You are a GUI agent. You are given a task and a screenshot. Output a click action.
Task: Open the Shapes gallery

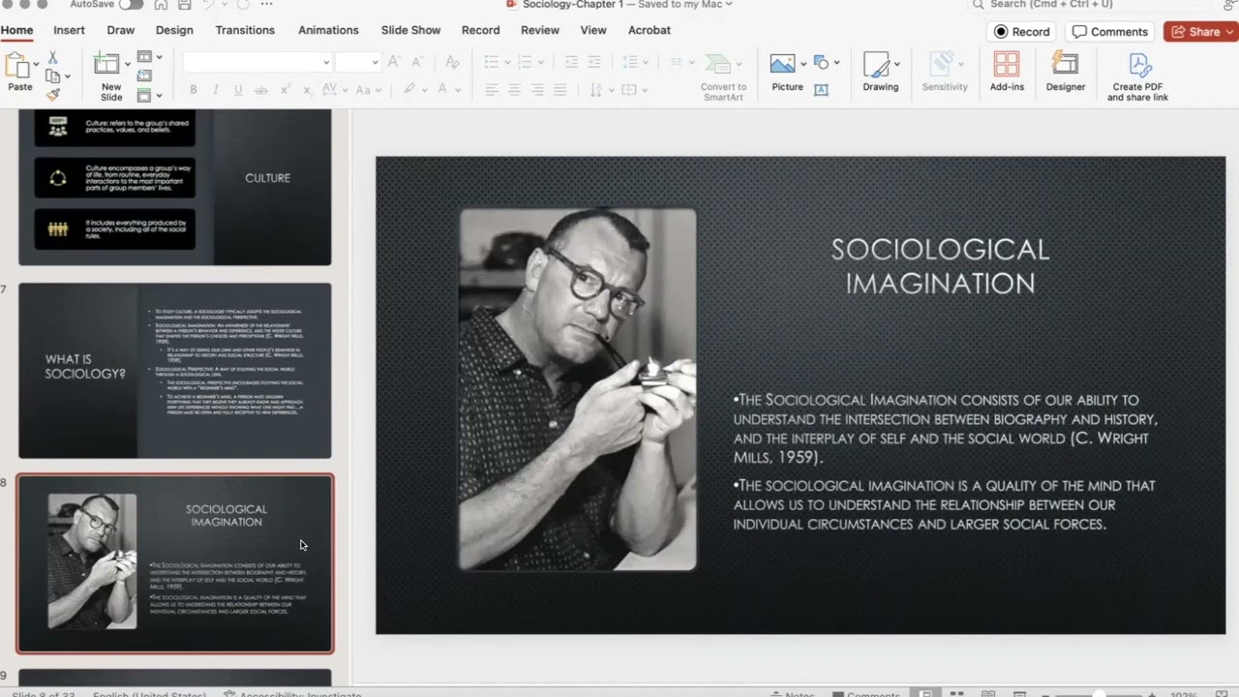click(827, 63)
